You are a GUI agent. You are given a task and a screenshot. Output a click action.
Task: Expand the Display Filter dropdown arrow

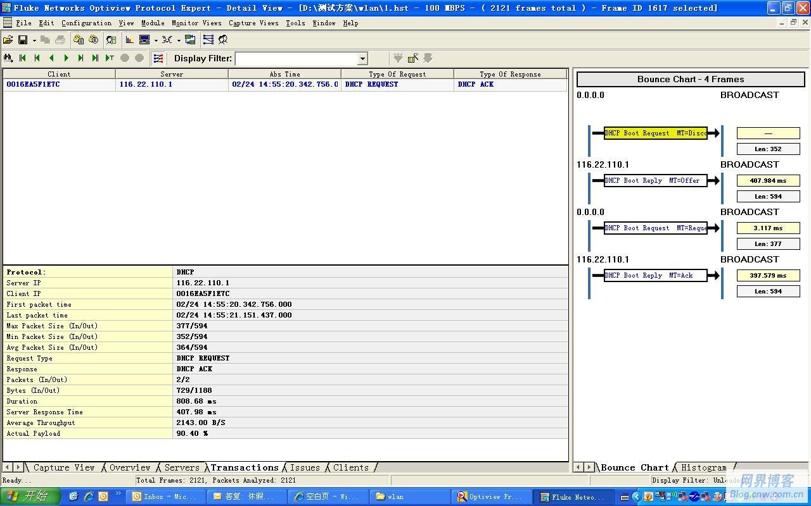coord(363,59)
